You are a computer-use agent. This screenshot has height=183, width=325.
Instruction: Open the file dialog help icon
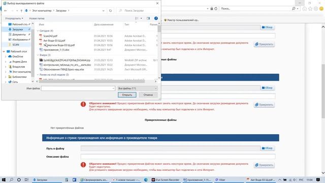point(156,18)
